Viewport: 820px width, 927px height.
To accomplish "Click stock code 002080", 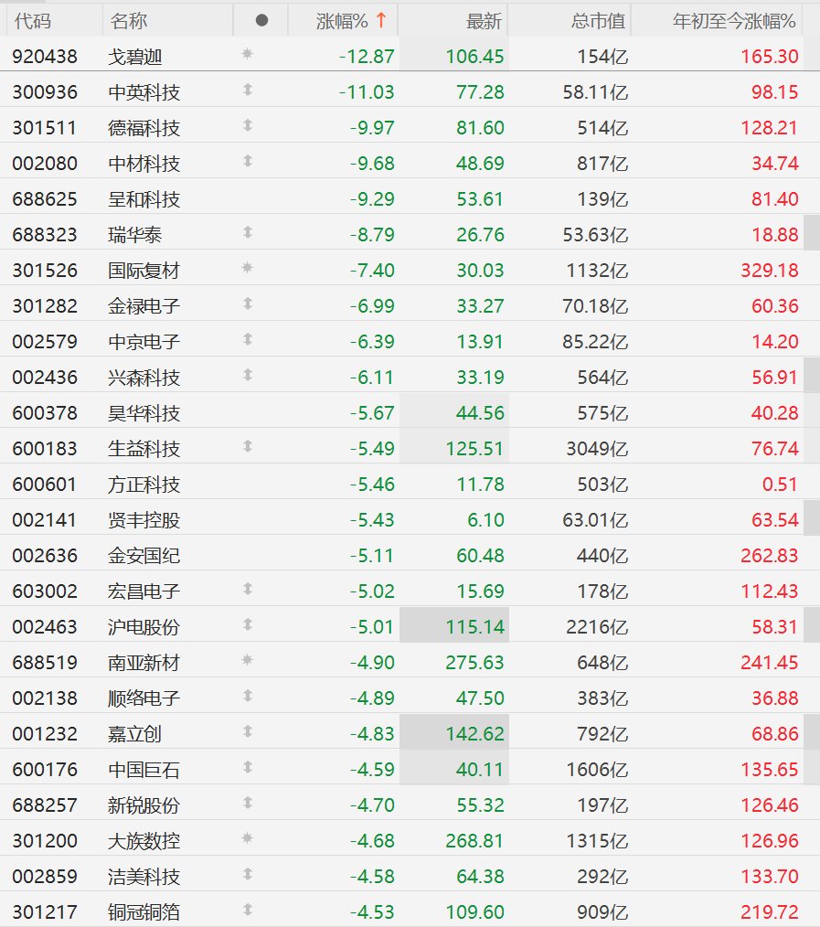I will pos(45,163).
